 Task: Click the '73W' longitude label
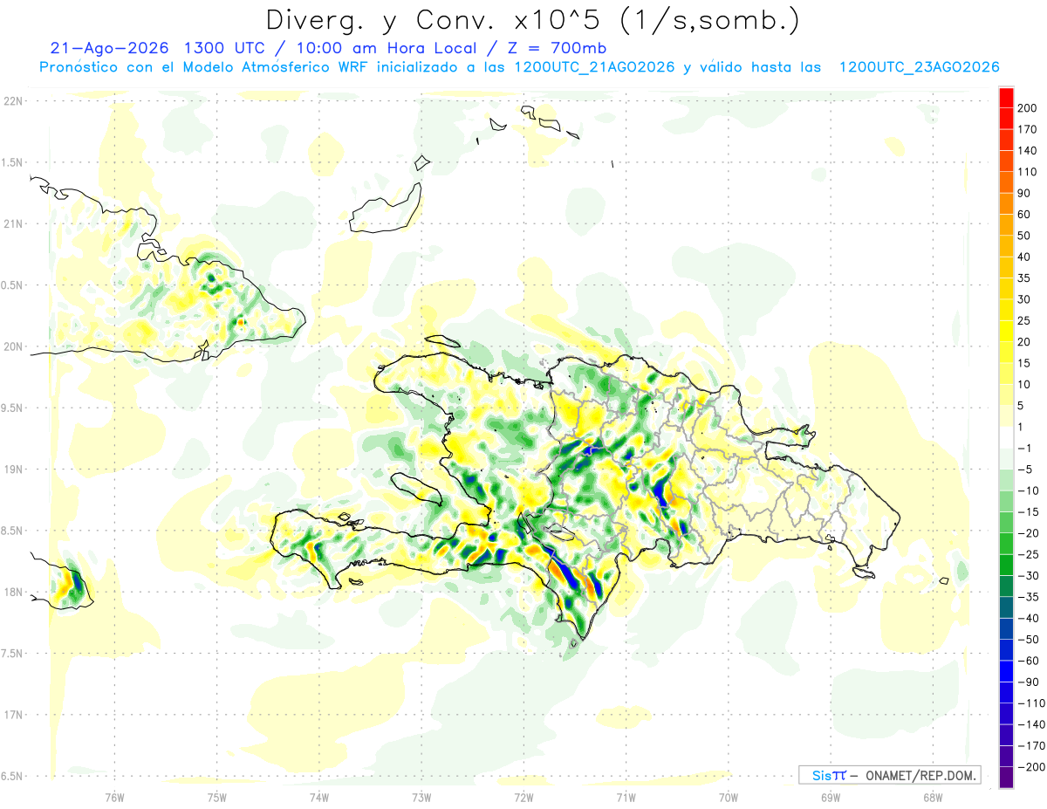tap(421, 797)
